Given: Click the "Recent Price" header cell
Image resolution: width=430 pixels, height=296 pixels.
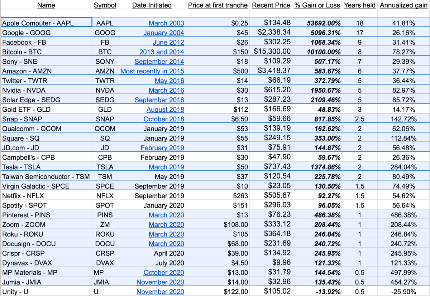Looking at the screenshot, I should 271,5.
